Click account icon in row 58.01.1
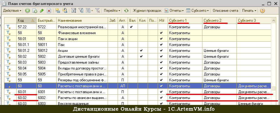This screenshot has height=113, width=280. pos(8,45)
